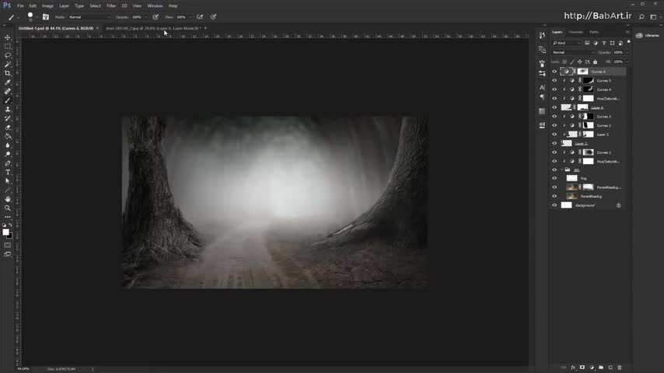This screenshot has width=664, height=373.
Task: Select the Healing Brush tool
Action: coord(8,91)
